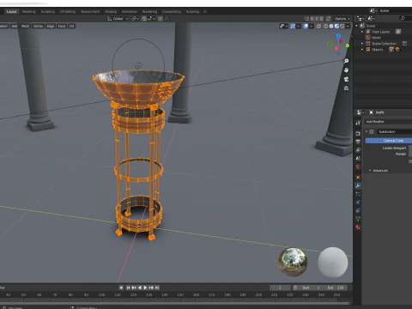Toggle X-ray view
412x309 pixels.
click(318, 26)
